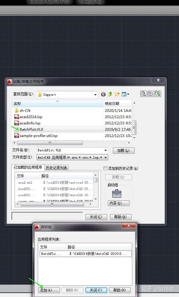This screenshot has width=179, height=297.
Task: Click file list scroll right arrow
Action: (129, 143)
